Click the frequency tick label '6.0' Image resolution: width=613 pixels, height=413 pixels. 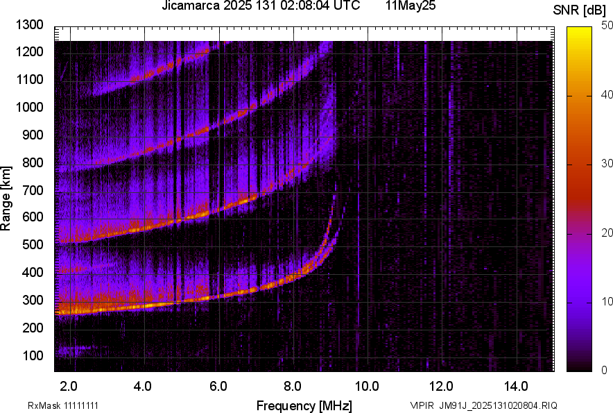coord(218,387)
